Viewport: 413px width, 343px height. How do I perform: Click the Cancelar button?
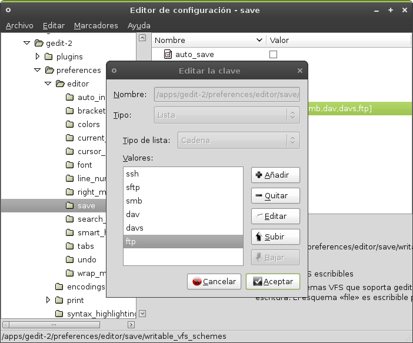point(214,282)
